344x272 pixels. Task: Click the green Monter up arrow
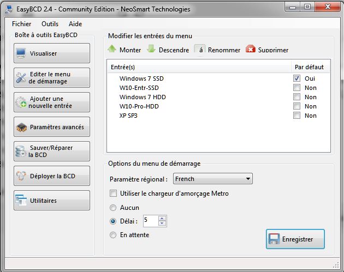click(x=112, y=49)
